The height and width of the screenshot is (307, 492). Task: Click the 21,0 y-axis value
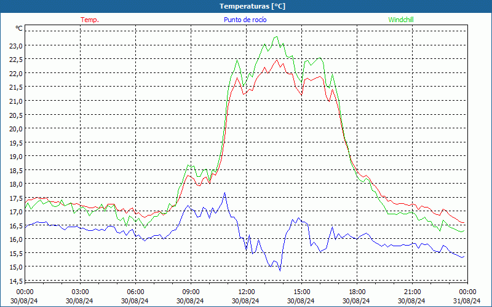coord(16,101)
